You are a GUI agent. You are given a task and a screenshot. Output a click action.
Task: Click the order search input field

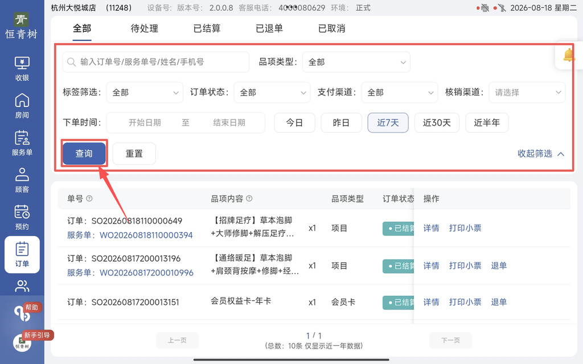coord(156,62)
